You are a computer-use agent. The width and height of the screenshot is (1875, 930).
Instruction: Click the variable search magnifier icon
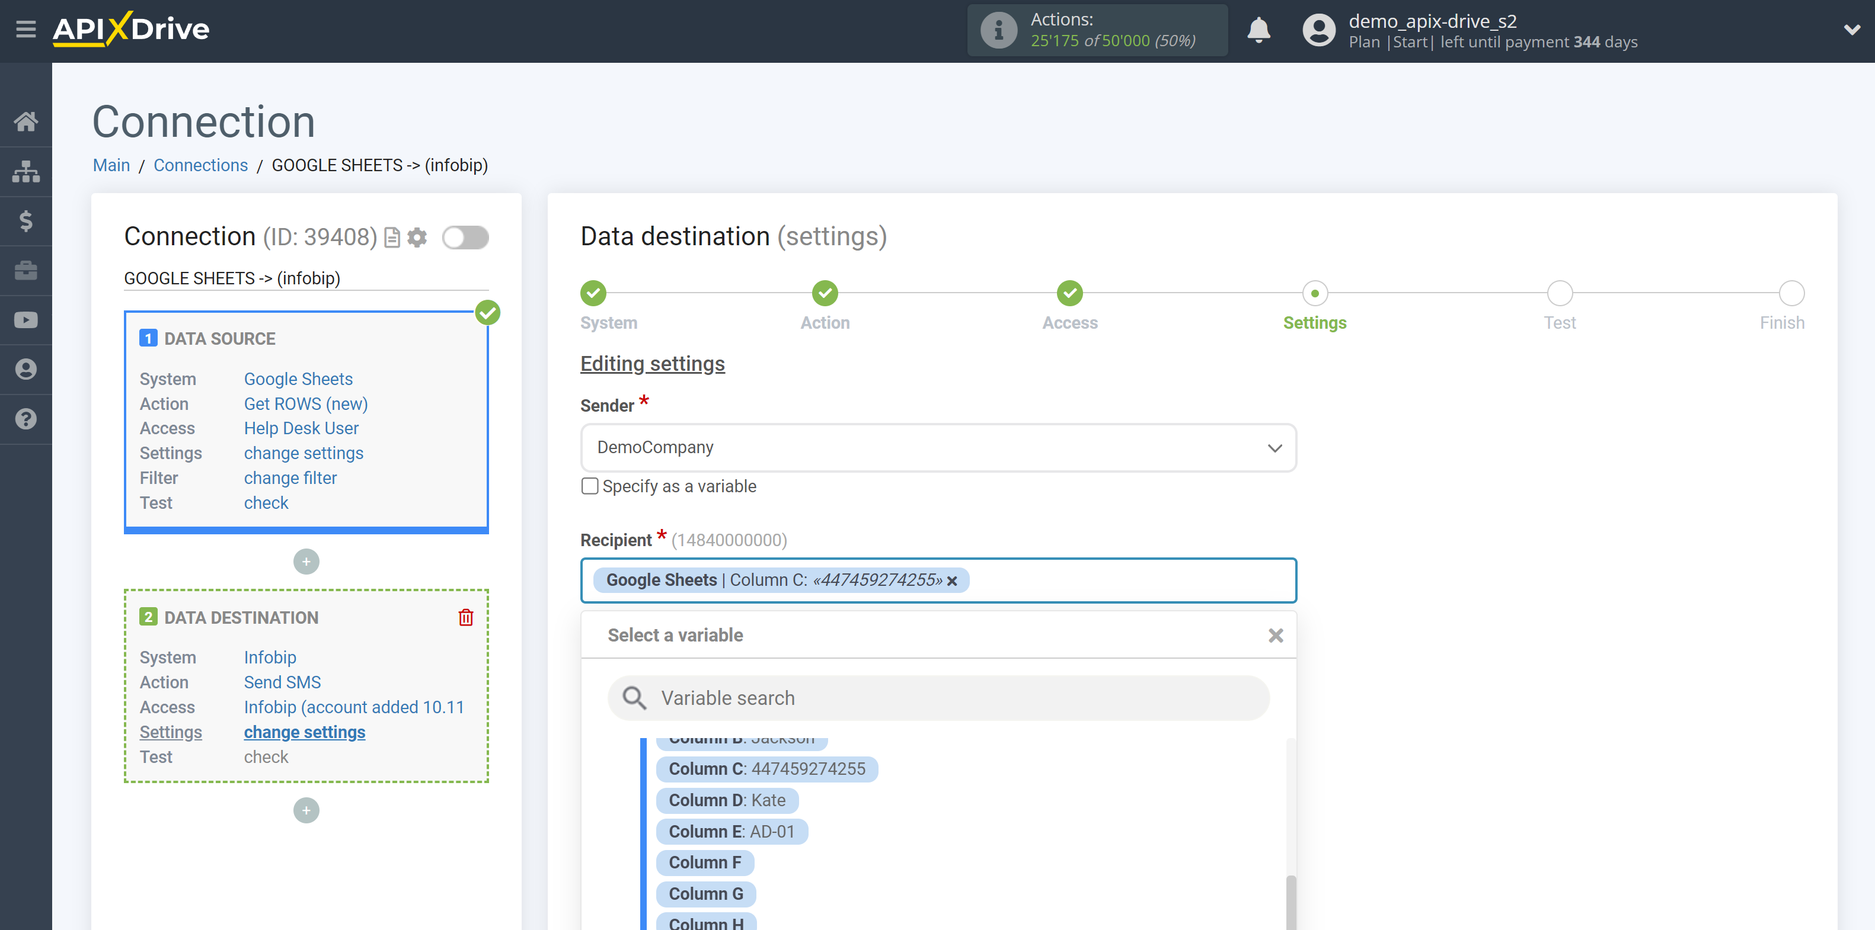click(x=634, y=698)
